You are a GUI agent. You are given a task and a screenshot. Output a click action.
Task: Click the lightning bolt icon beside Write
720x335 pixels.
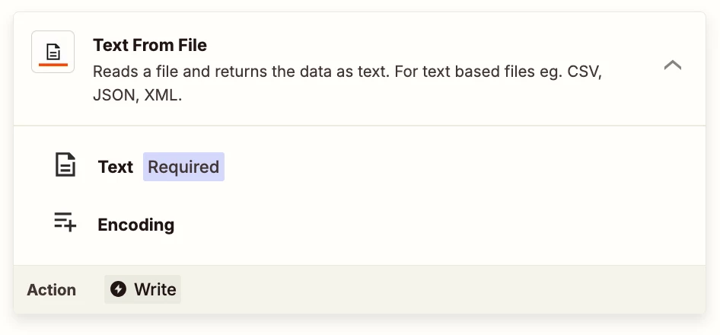point(118,289)
